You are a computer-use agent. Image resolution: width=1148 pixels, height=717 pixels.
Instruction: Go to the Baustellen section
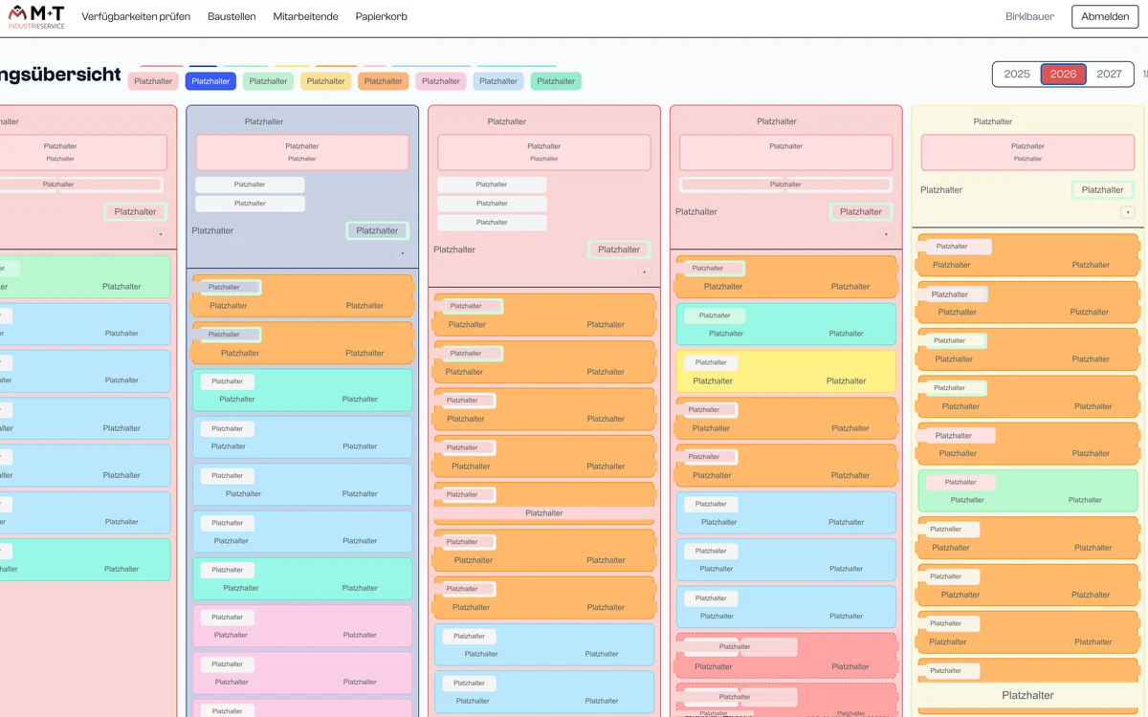pyautogui.click(x=232, y=16)
